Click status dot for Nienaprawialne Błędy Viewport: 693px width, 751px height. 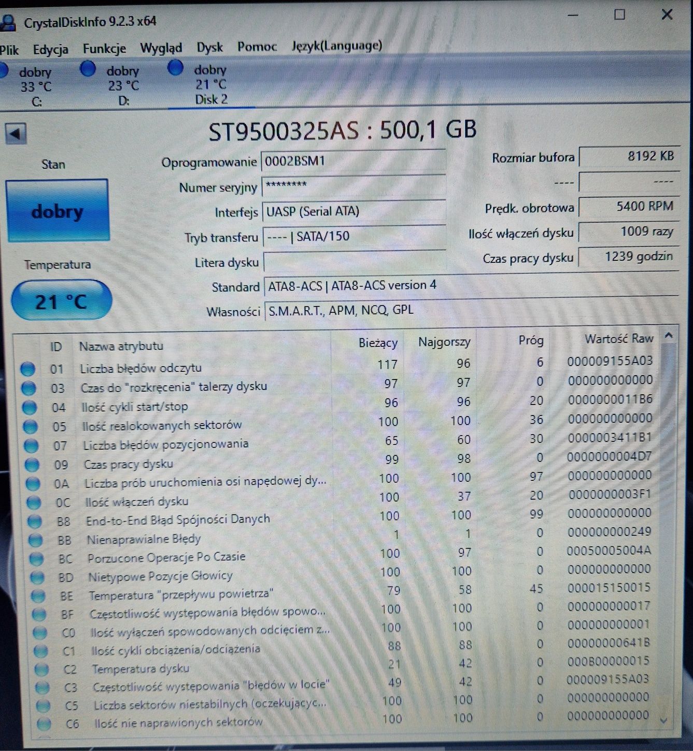click(x=36, y=540)
